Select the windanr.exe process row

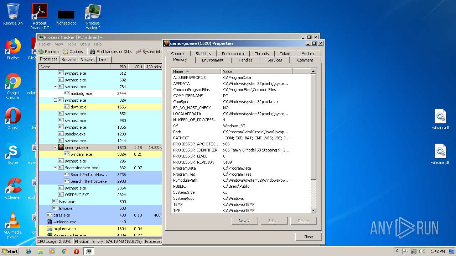pyautogui.click(x=100, y=154)
